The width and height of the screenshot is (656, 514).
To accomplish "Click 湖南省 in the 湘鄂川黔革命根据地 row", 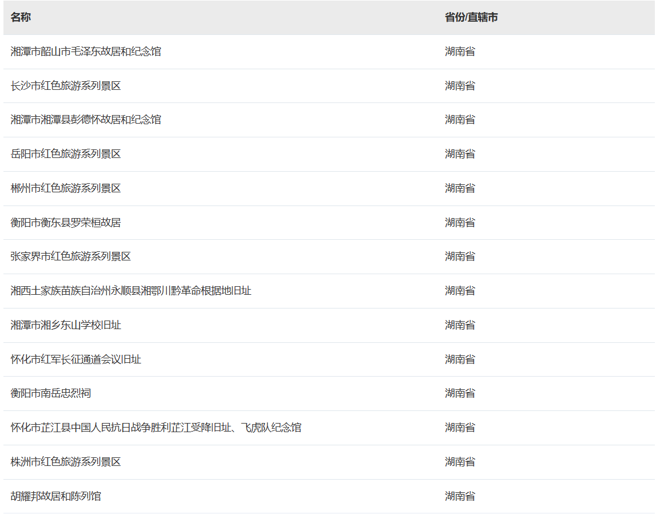I will tap(460, 291).
